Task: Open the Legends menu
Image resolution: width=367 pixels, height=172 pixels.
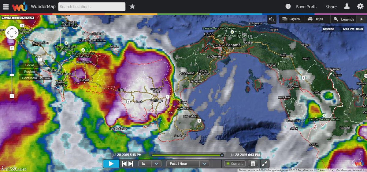Action: [x=344, y=19]
